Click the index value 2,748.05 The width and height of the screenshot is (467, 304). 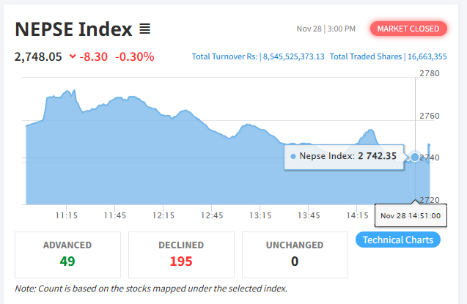(38, 56)
